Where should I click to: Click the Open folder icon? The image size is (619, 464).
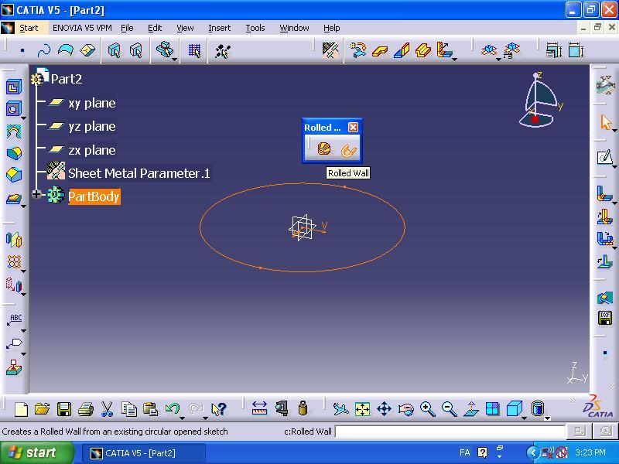(x=43, y=409)
